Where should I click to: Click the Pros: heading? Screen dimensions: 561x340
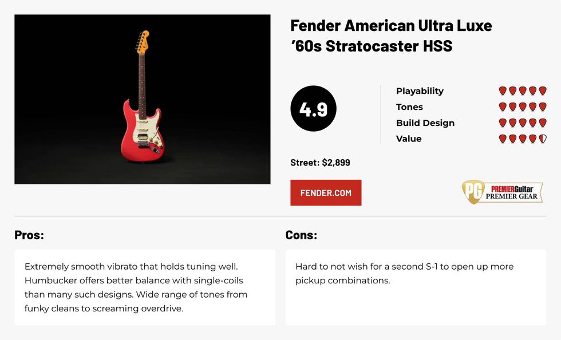(29, 235)
